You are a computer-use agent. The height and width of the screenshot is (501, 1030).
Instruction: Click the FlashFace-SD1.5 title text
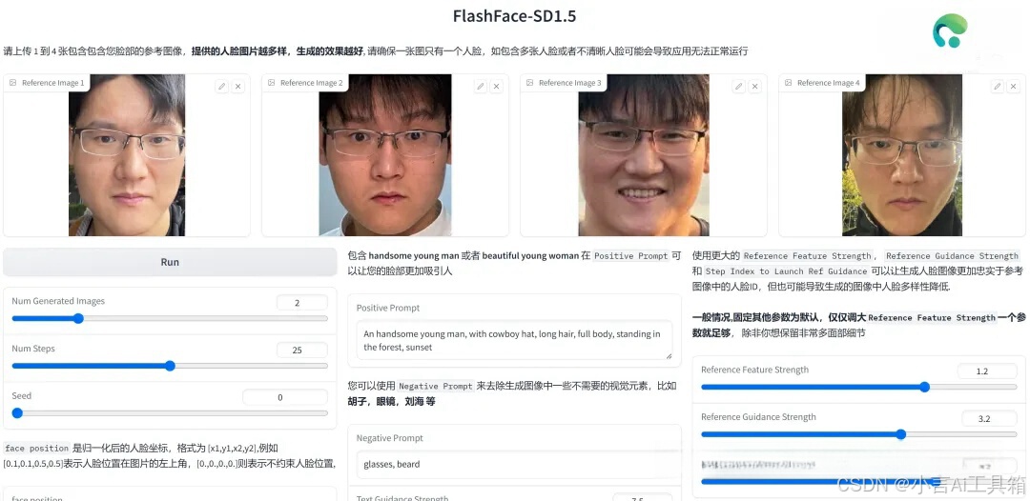pos(514,16)
